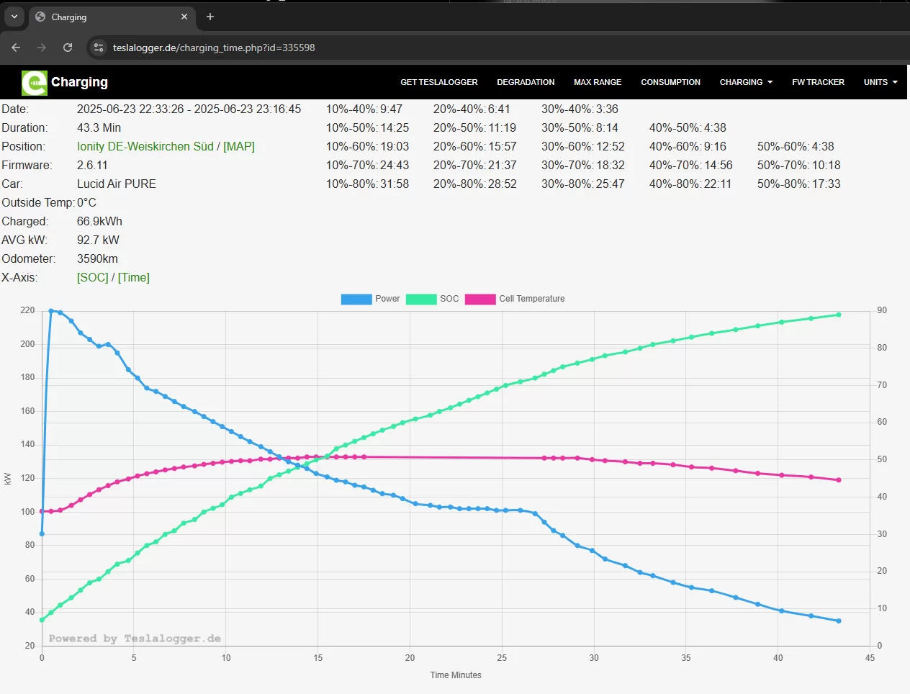Open the [MAP] link
This screenshot has height=694, width=910.
239,146
